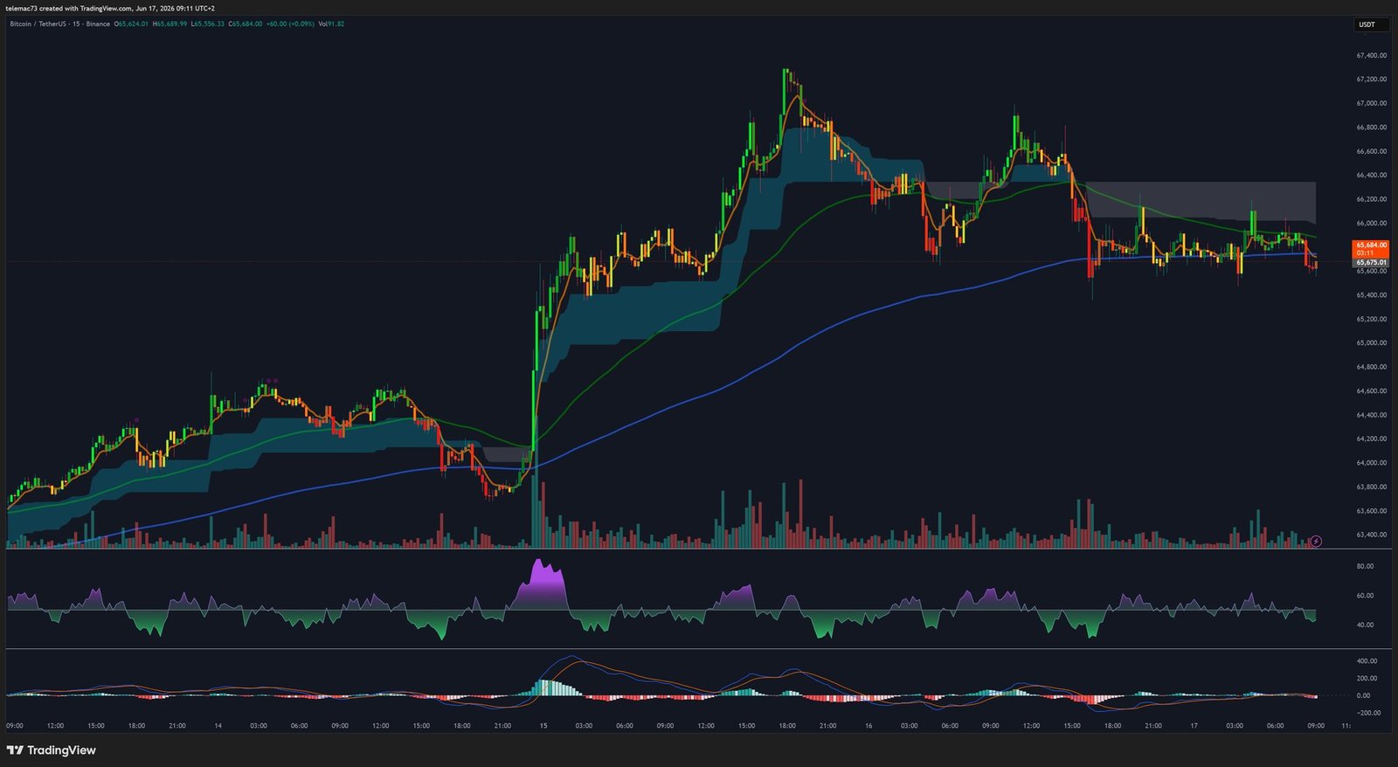
Task: Click the open value O65,624.01
Action: coord(131,24)
